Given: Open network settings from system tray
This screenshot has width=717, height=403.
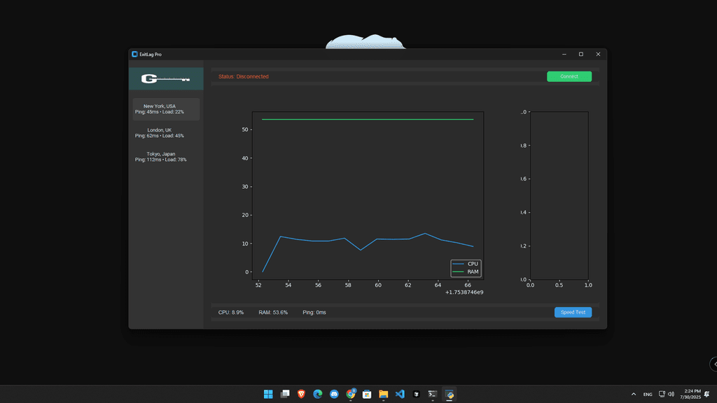Looking at the screenshot, I should (x=662, y=394).
